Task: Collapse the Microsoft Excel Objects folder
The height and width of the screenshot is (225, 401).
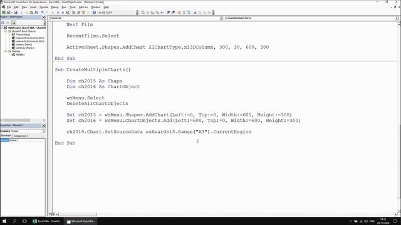Action: tap(6, 31)
